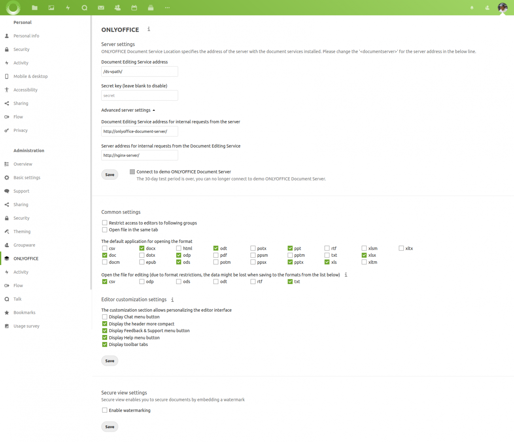514x442 pixels.
Task: Focus the Document Editing Service address field
Action: (140, 71)
